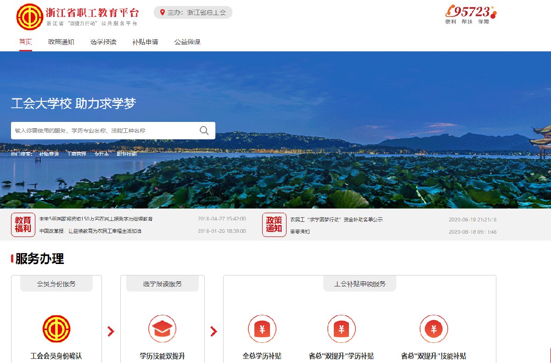Open 省总"双提升"技能补贴 icon
The width and height of the screenshot is (551, 363).
point(433,329)
